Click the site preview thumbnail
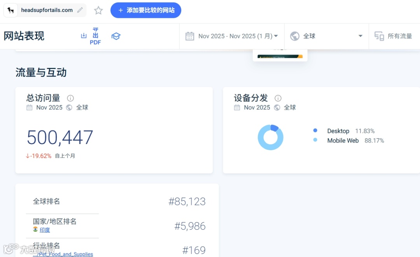This screenshot has width=420, height=257. 280,55
